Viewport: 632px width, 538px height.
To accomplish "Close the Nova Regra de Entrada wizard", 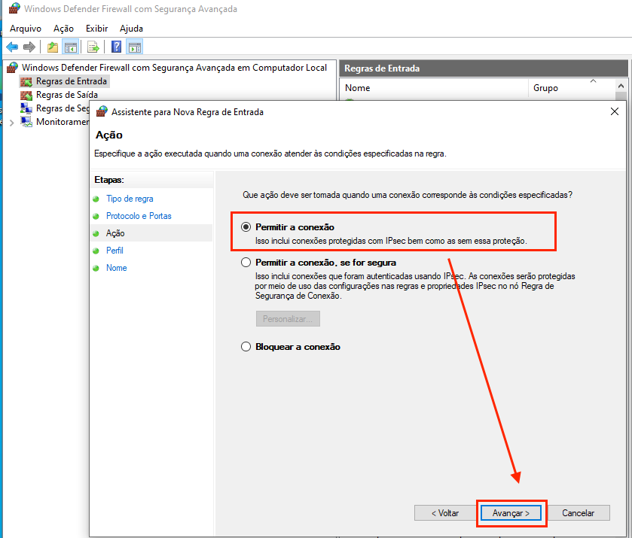I will pos(614,111).
